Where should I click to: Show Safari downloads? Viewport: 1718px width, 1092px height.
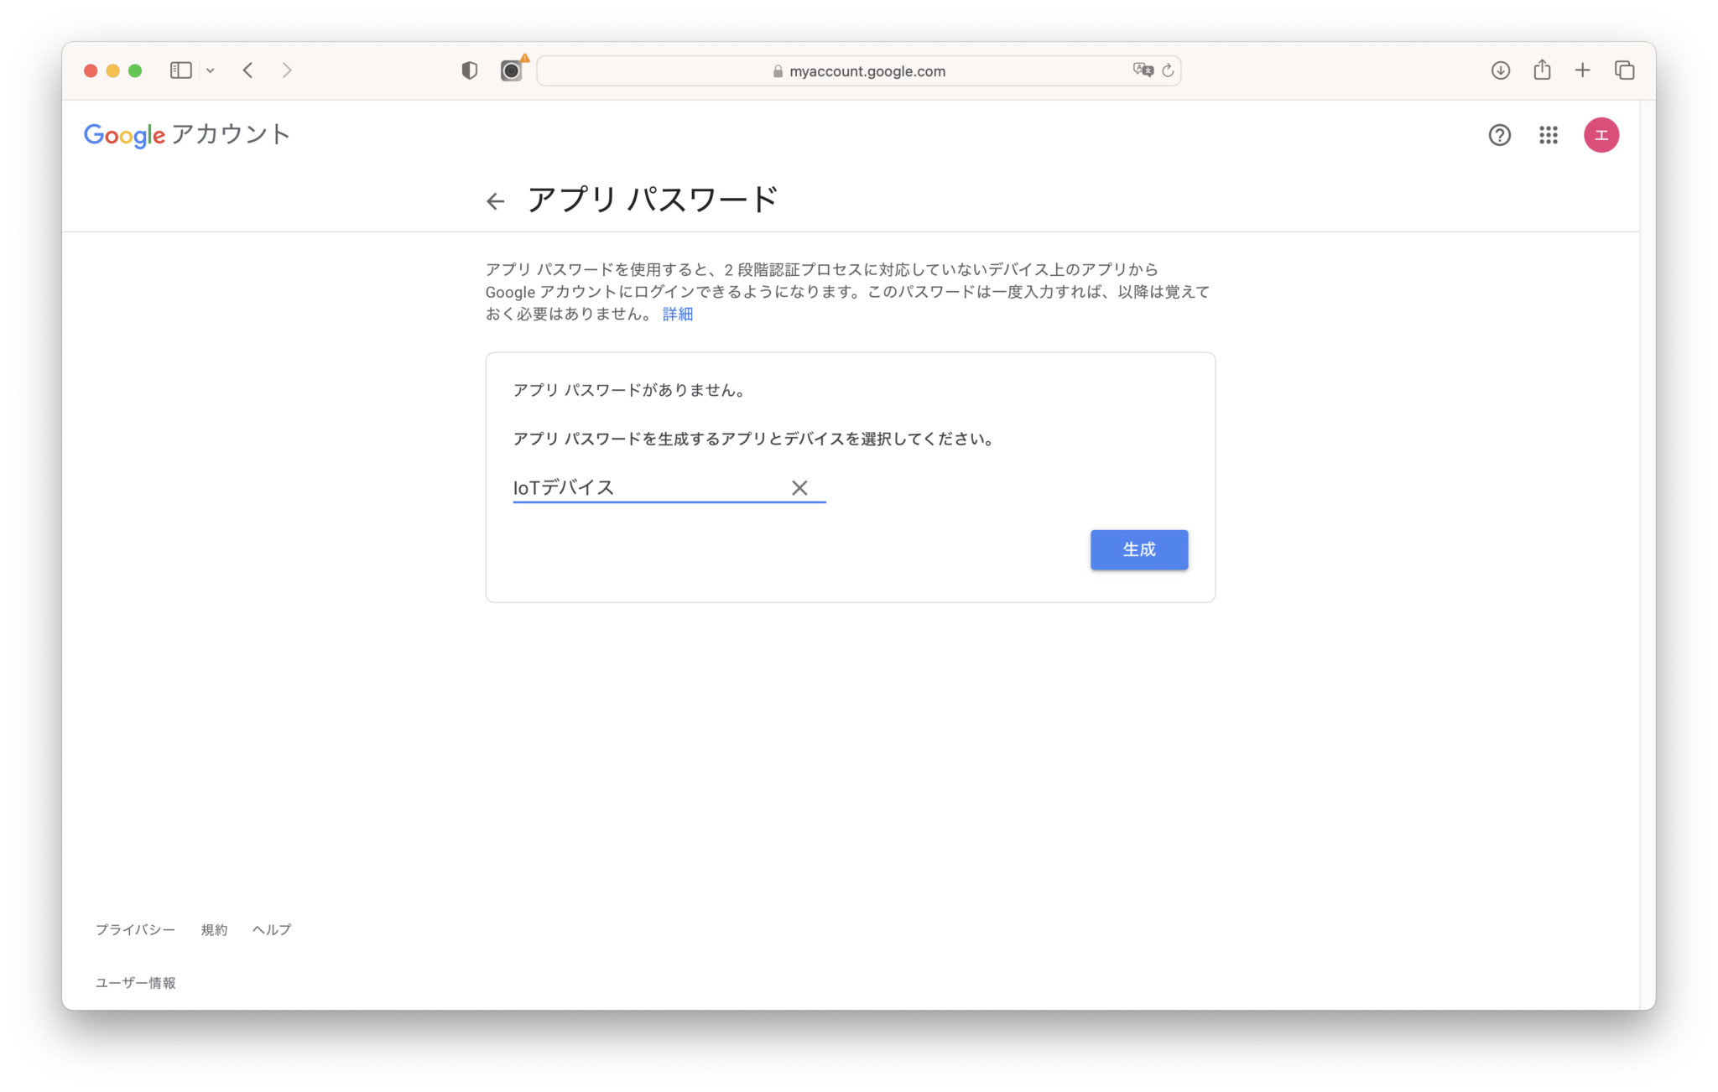(1501, 70)
